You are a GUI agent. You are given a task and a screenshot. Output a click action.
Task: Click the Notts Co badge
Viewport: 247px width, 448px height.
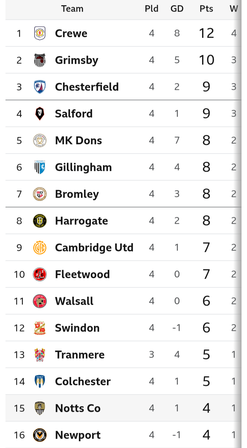point(40,408)
